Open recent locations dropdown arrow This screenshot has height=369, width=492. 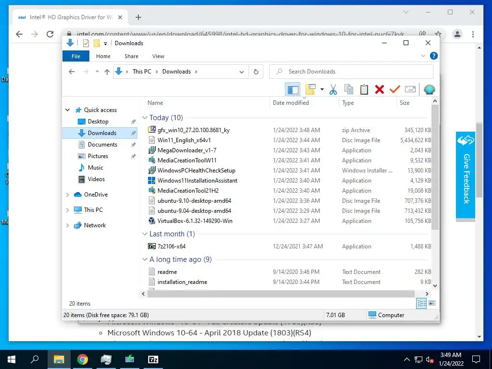[x=97, y=72]
